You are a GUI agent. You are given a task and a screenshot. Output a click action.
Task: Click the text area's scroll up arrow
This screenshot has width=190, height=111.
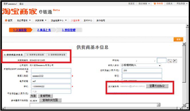(158, 105)
